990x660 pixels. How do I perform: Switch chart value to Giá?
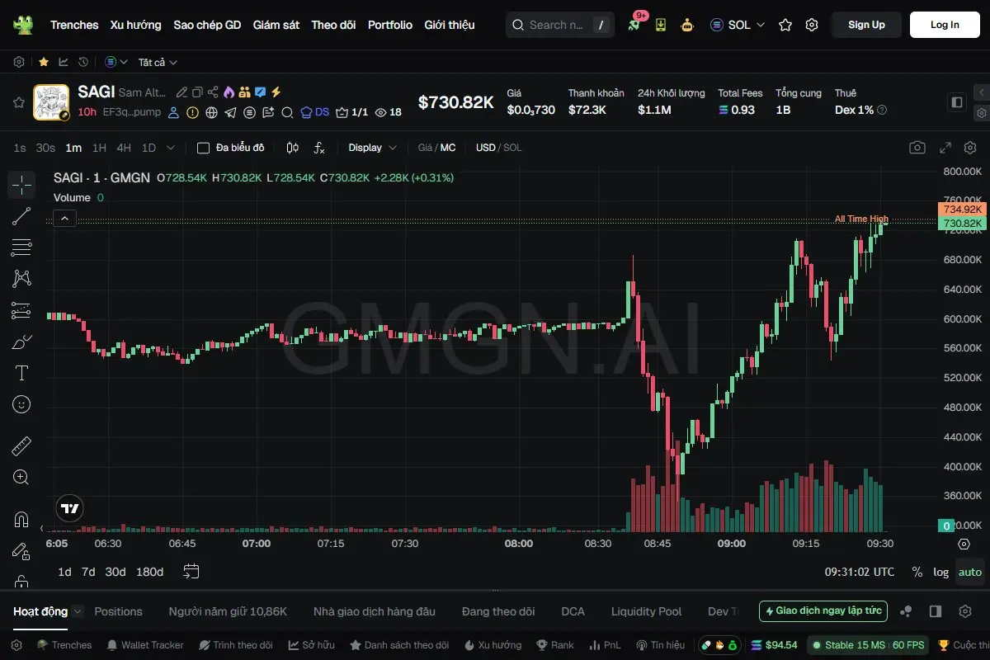[x=425, y=148]
